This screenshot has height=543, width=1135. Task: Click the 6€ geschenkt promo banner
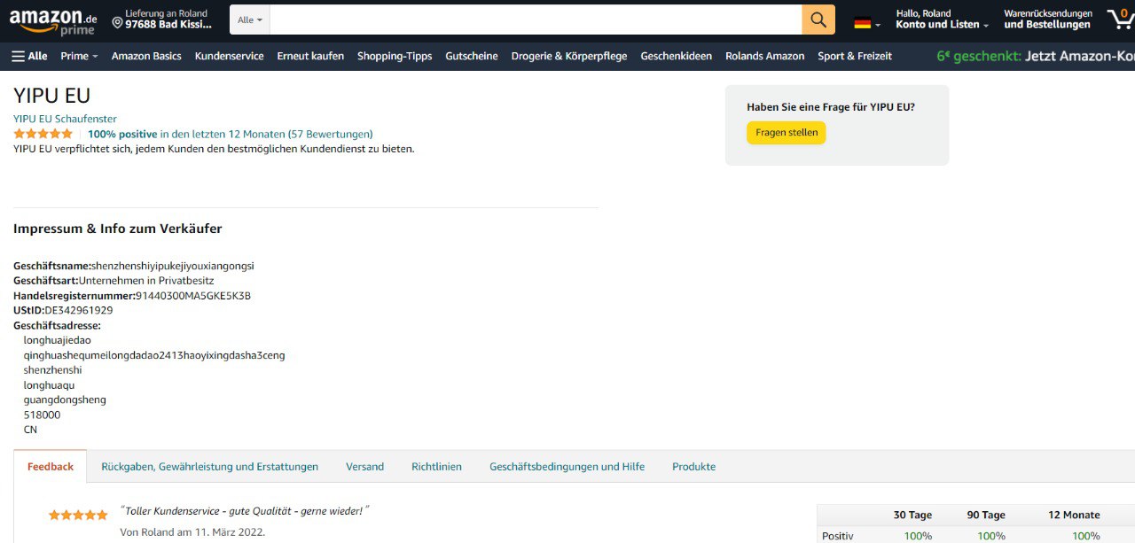pos(1036,56)
